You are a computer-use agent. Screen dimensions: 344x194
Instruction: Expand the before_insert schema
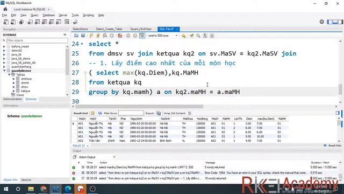[4, 46]
